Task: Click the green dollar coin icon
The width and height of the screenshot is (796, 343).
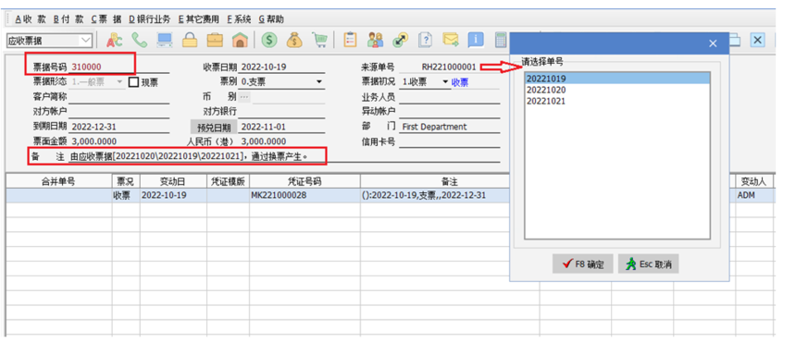Action: click(269, 40)
